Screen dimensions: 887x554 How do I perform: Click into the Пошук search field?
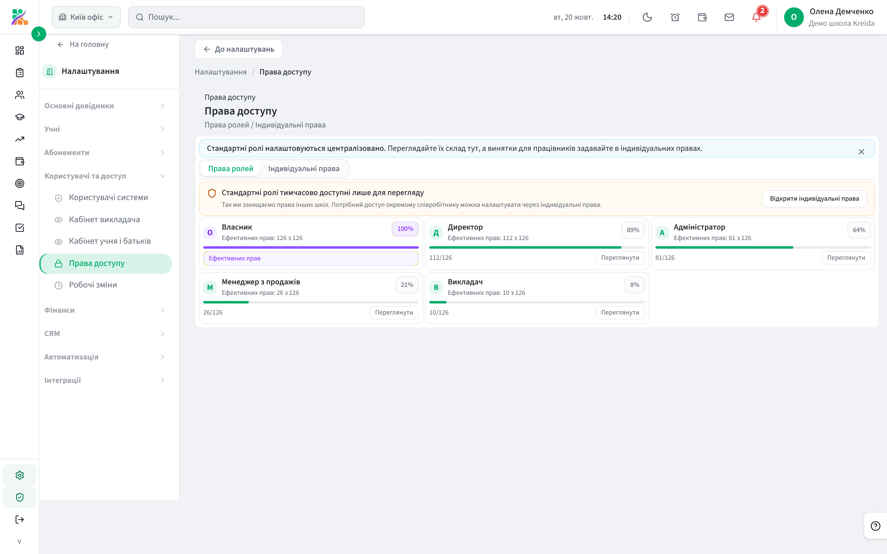click(x=246, y=17)
